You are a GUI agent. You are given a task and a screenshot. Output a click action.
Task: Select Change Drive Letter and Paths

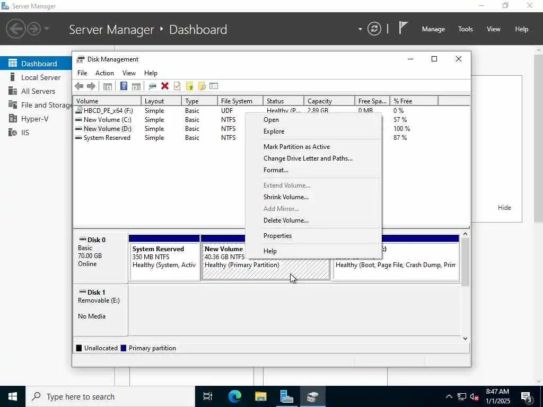point(308,158)
